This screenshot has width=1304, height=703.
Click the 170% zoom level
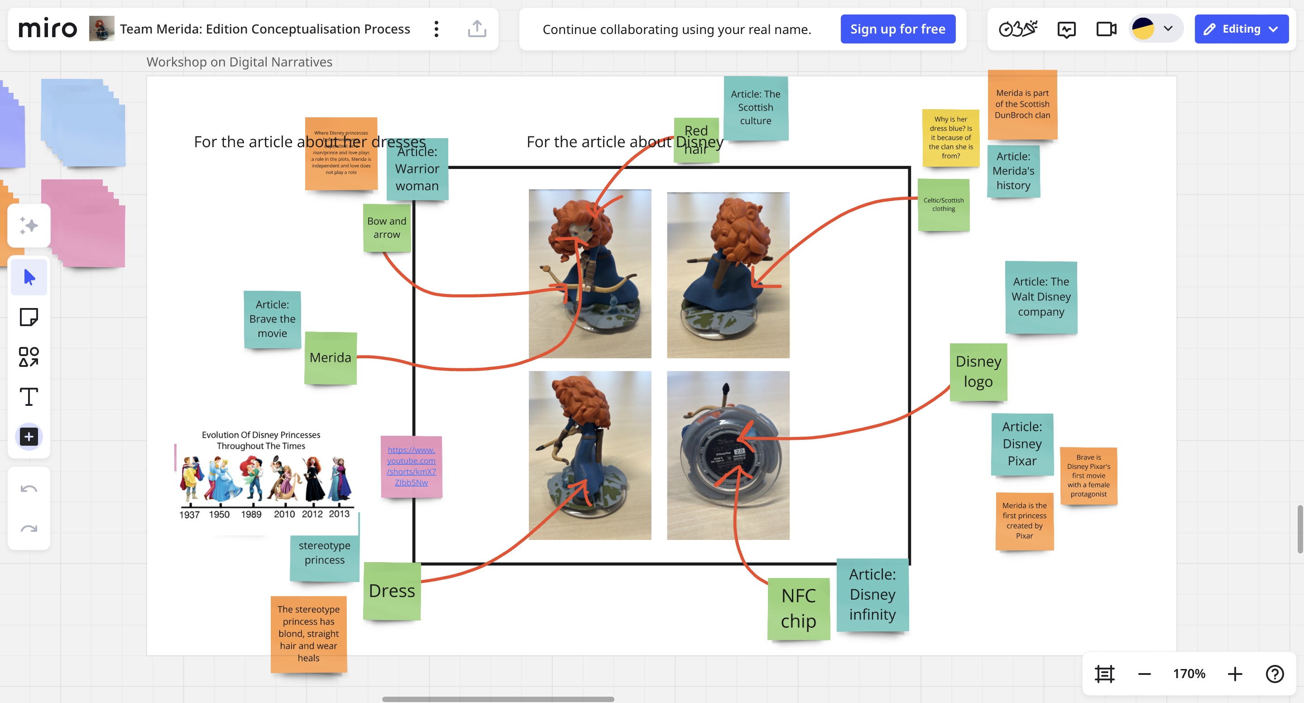point(1189,674)
